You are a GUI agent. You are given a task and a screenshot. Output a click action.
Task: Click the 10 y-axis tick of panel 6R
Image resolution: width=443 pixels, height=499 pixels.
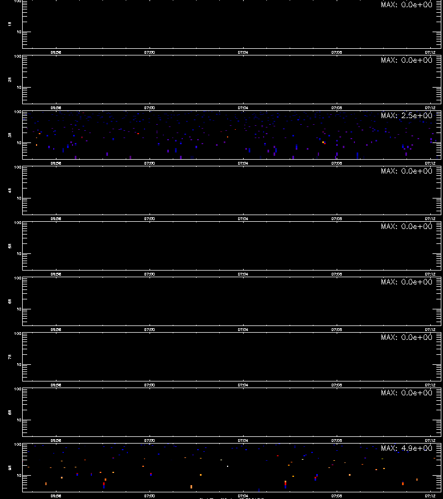(x=19, y=309)
